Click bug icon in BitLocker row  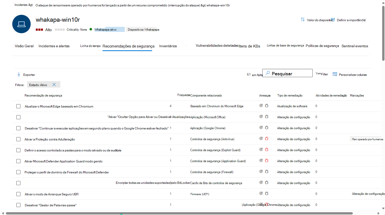pos(267,182)
